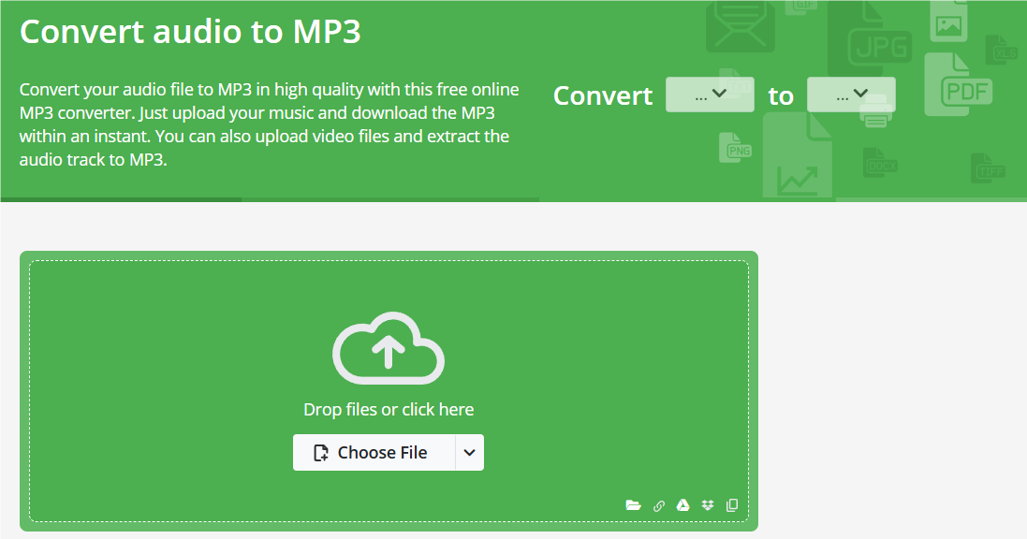Click the 'Drop files or click here' text
This screenshot has height=539, width=1027.
pos(389,409)
